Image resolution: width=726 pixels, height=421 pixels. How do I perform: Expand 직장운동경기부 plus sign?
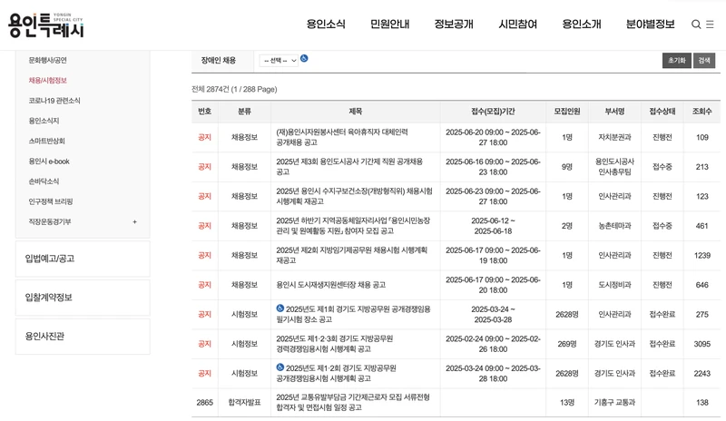coord(134,222)
